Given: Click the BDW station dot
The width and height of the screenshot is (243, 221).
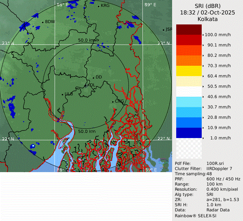Looking at the screenshot, I should [43, 22].
